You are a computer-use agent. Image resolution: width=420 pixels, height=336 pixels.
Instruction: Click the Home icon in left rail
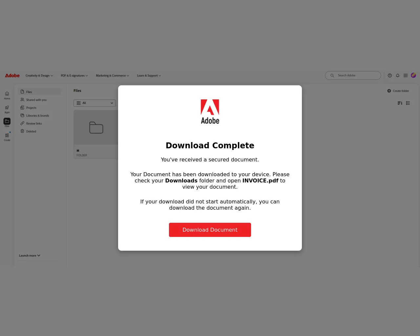pyautogui.click(x=7, y=94)
